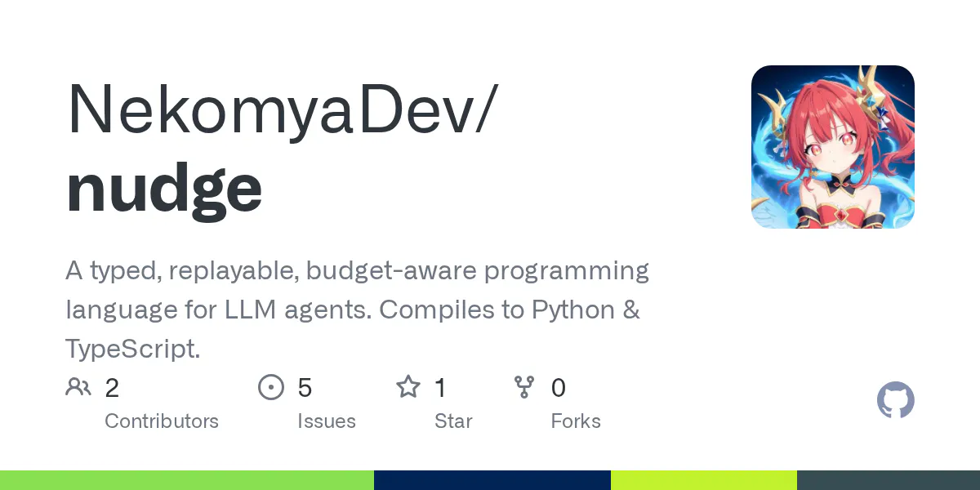Screen dimensions: 980x490
Task: Open the red-haired anime avatar image
Action: tap(833, 147)
